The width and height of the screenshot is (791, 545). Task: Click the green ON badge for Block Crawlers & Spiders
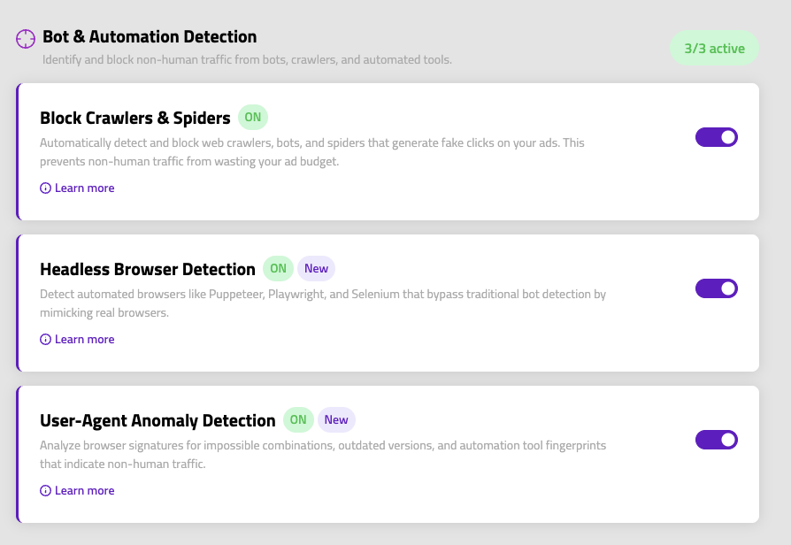(x=253, y=117)
